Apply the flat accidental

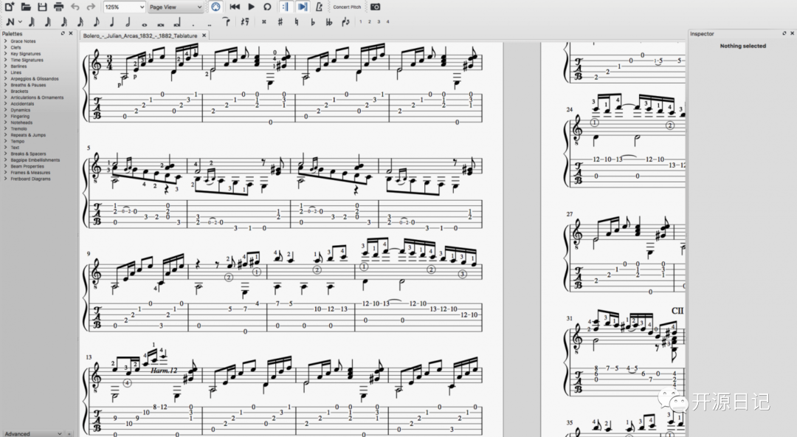point(313,22)
